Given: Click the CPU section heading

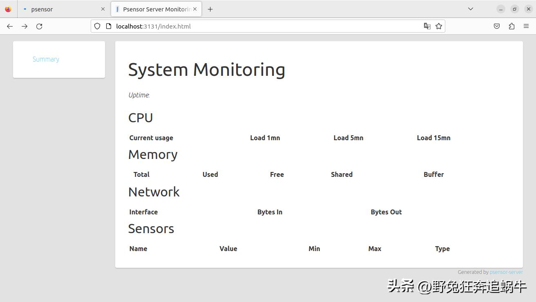Looking at the screenshot, I should pyautogui.click(x=141, y=117).
